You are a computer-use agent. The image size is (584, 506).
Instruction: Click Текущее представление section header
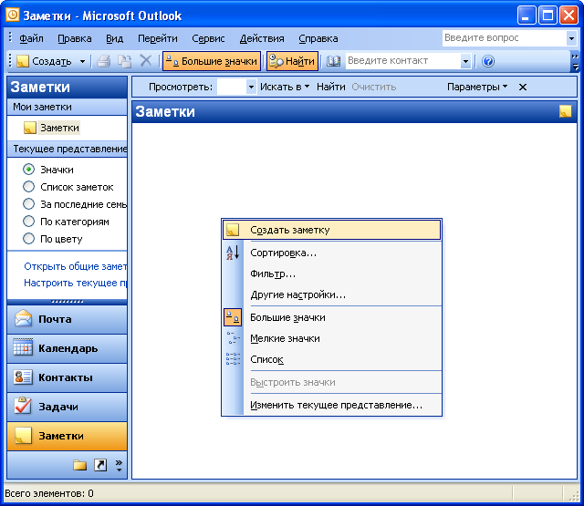(67, 149)
